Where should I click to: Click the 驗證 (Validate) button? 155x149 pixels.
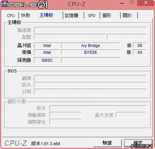tap(107, 143)
